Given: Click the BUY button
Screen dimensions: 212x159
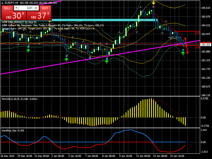Looking at the screenshot, I should [45, 8].
